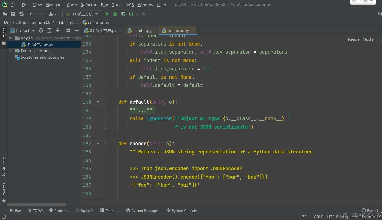Click the Expand All icon in Project panel
Image resolution: width=382 pixels, height=220 pixels.
click(49, 30)
